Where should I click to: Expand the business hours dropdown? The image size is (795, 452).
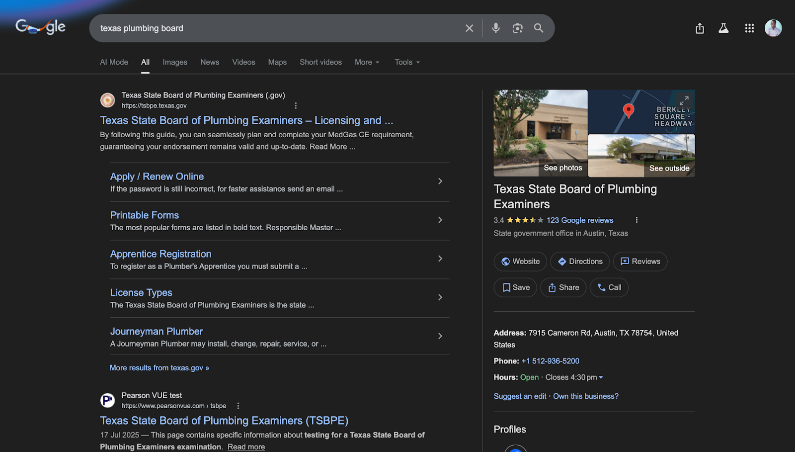(601, 377)
